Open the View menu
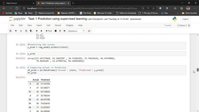 (30, 26)
